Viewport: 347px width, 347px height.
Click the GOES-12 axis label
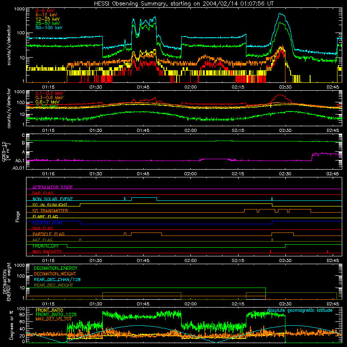(5, 151)
